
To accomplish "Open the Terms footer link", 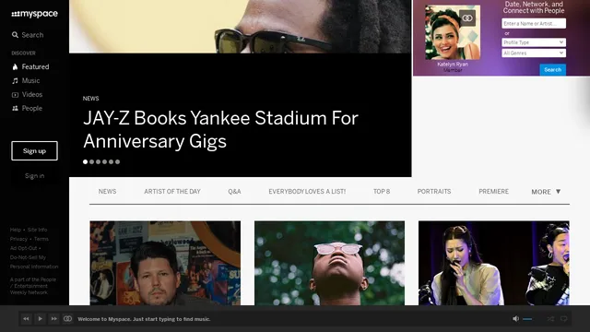I will coord(41,239).
